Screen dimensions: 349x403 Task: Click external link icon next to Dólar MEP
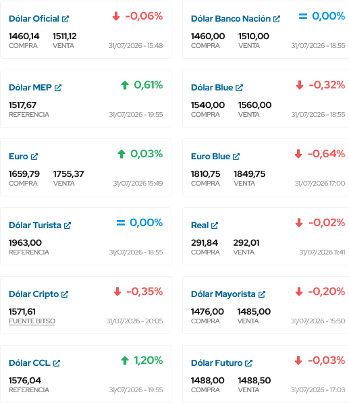58,88
